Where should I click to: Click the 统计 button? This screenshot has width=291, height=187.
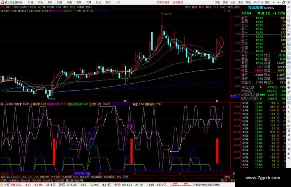[x=202, y=7]
